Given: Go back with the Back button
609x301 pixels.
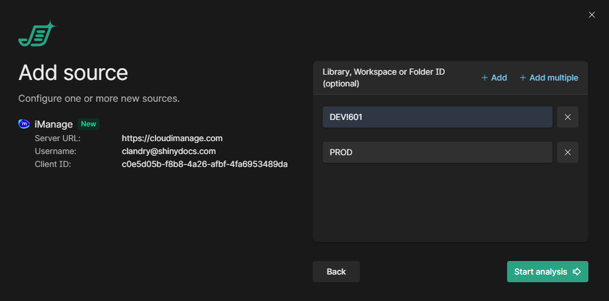Looking at the screenshot, I should coord(336,272).
